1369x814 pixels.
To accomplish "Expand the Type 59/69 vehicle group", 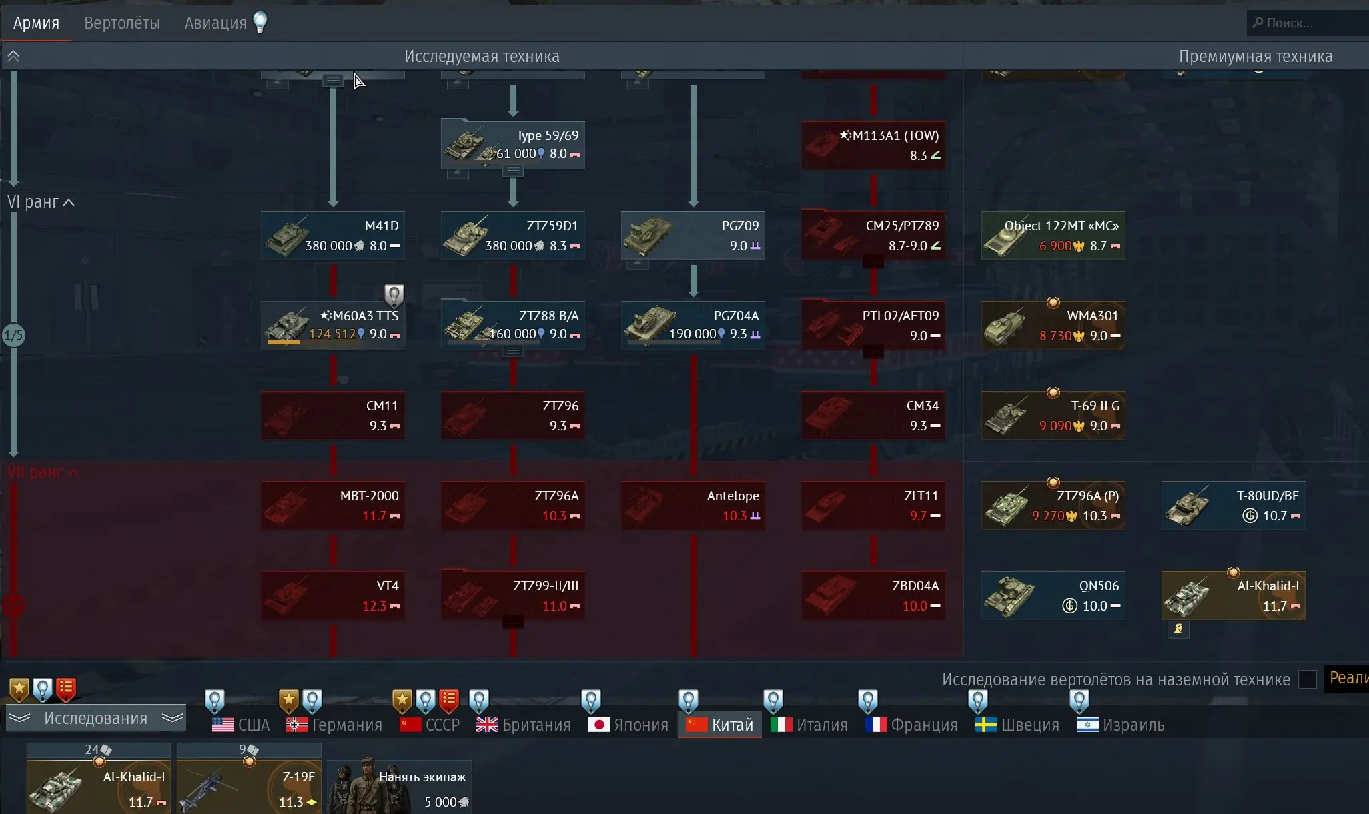I will (x=512, y=171).
